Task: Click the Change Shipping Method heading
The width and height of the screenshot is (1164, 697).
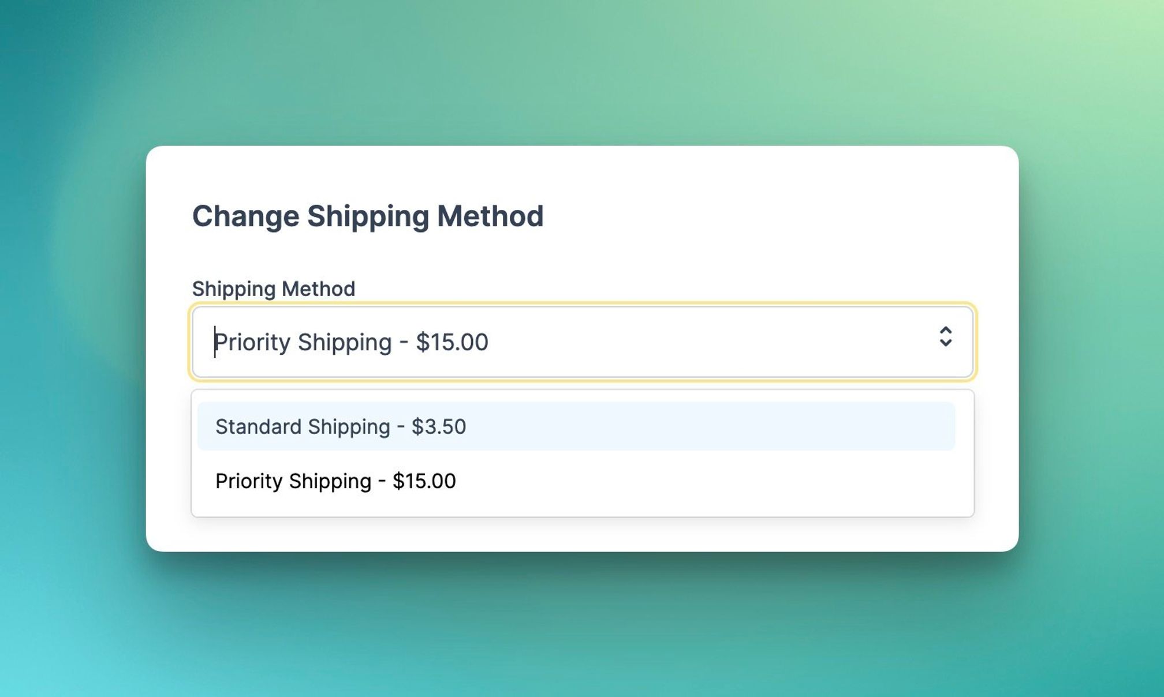Action: (368, 216)
